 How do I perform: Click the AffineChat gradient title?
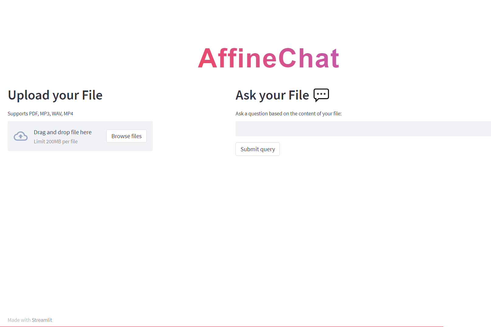tap(269, 58)
